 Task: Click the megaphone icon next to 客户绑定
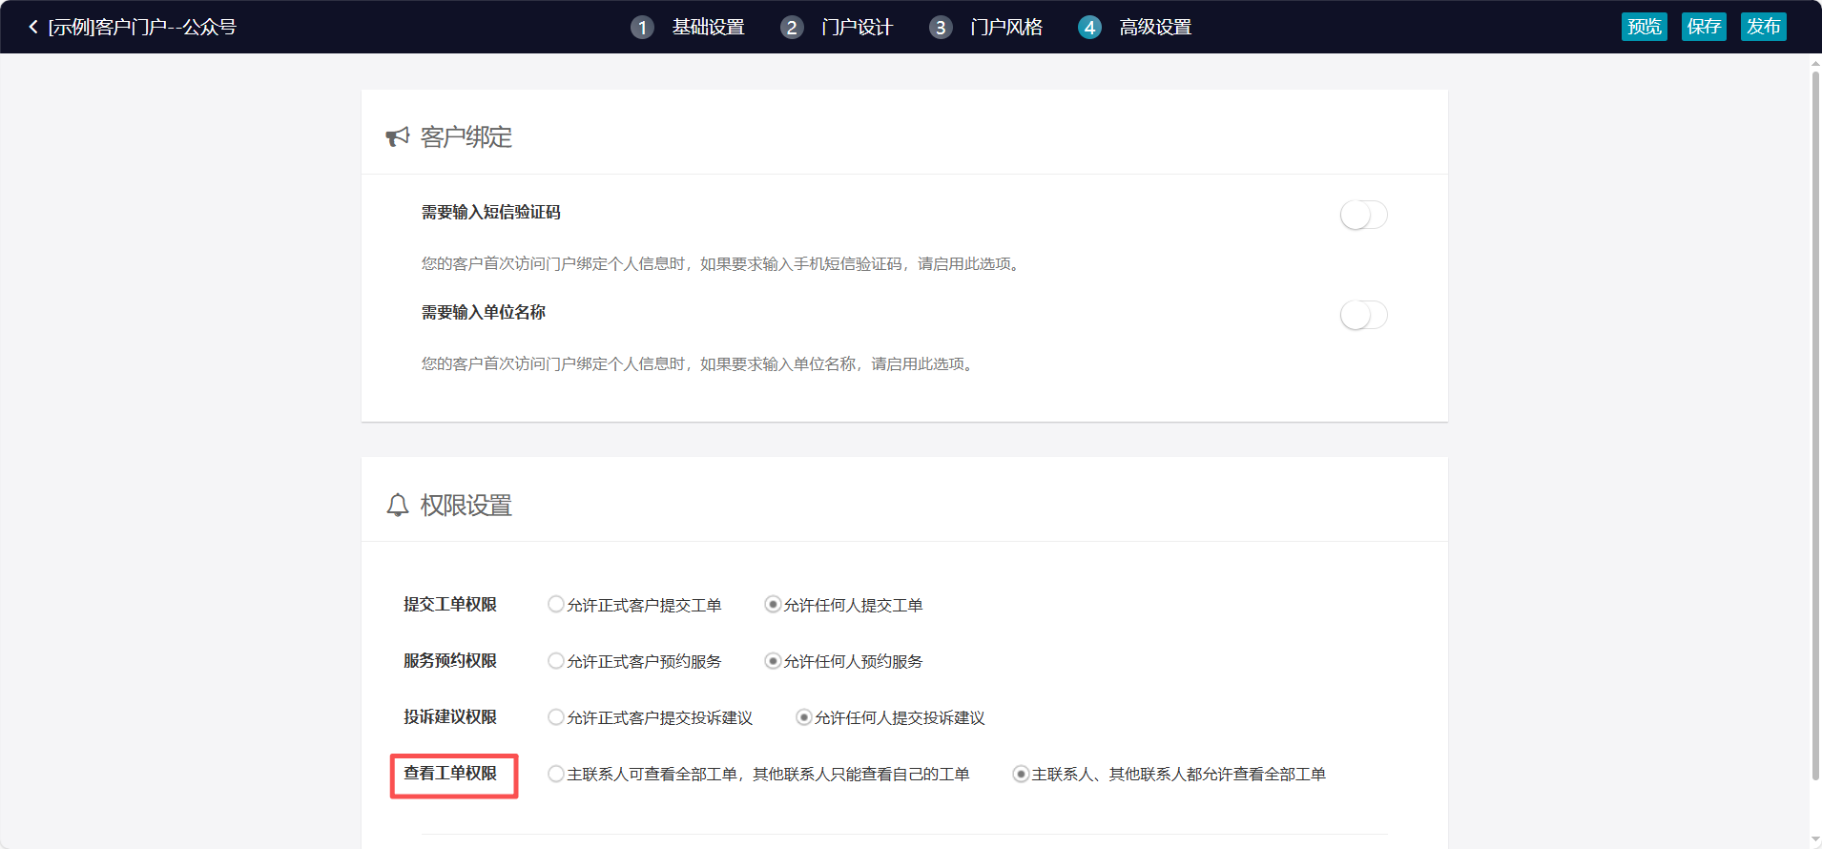(x=397, y=137)
